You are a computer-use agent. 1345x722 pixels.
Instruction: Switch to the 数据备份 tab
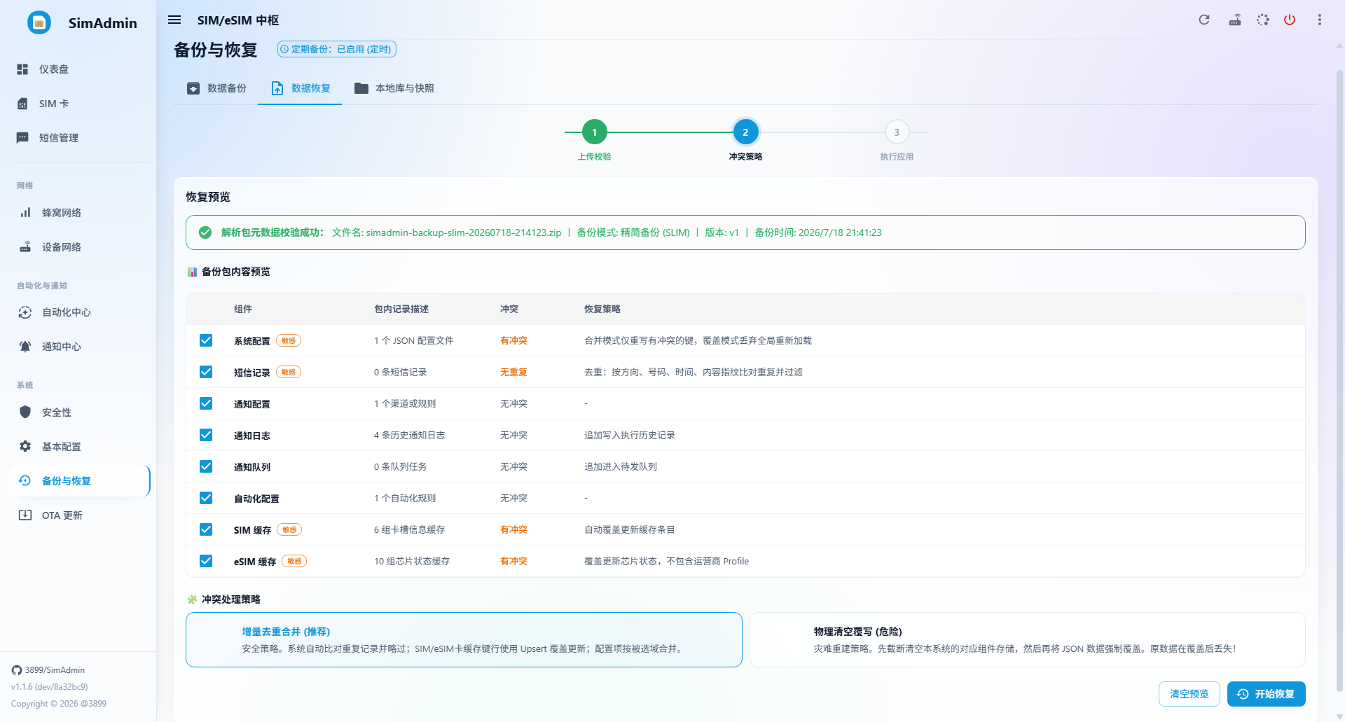click(216, 88)
